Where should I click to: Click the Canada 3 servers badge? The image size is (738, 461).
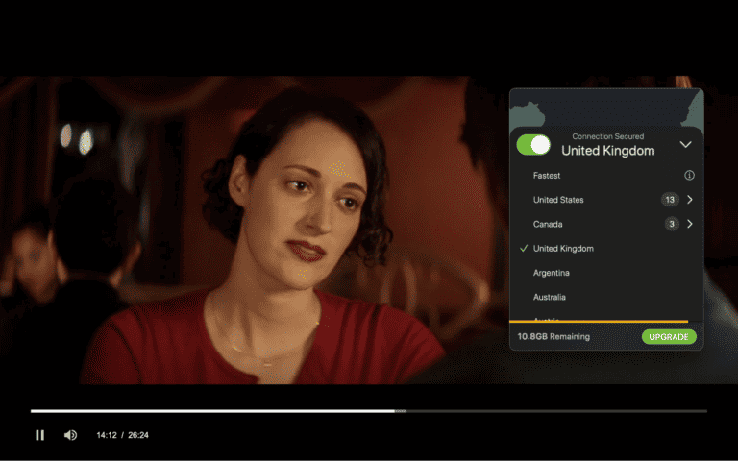(x=672, y=224)
